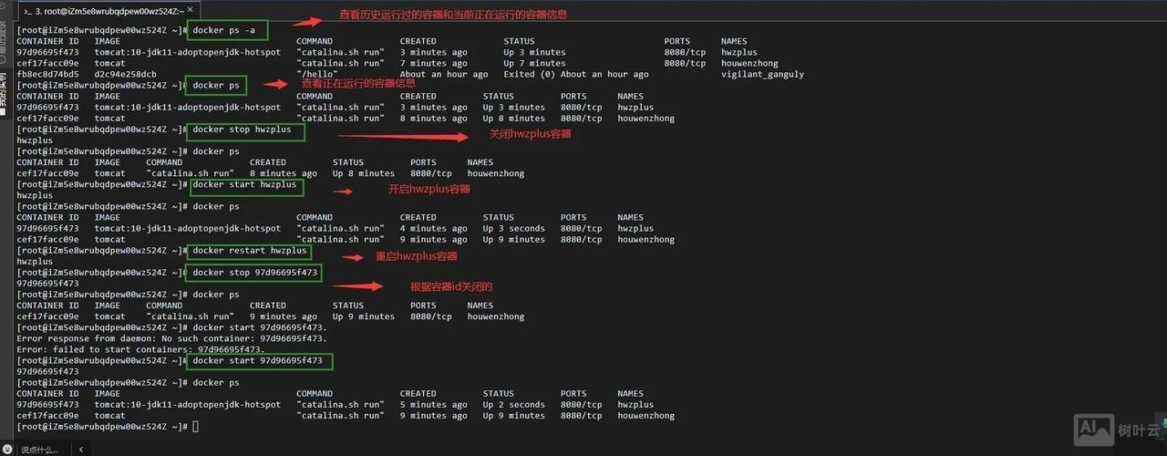The height and width of the screenshot is (456, 1167).
Task: Click the boxed 'docker stop 97d96695f473' command
Action: pos(254,273)
